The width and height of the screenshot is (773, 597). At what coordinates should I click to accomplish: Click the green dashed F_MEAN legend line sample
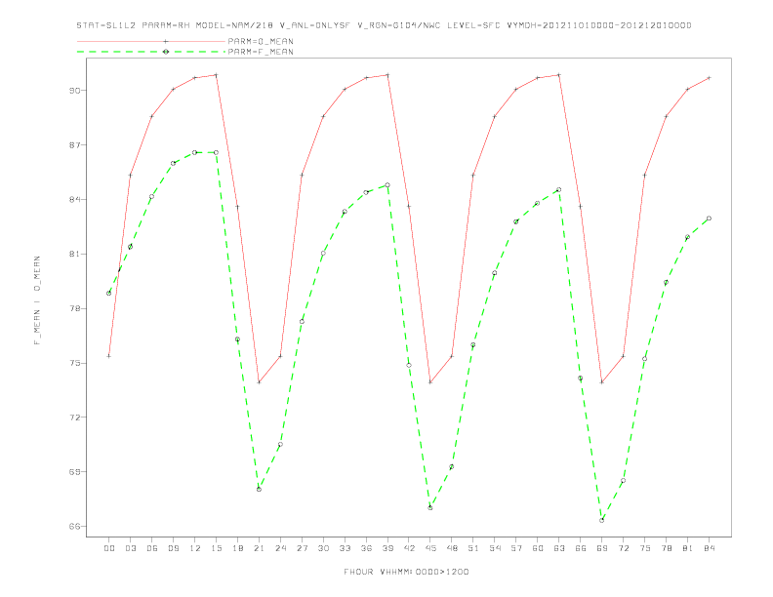point(151,52)
